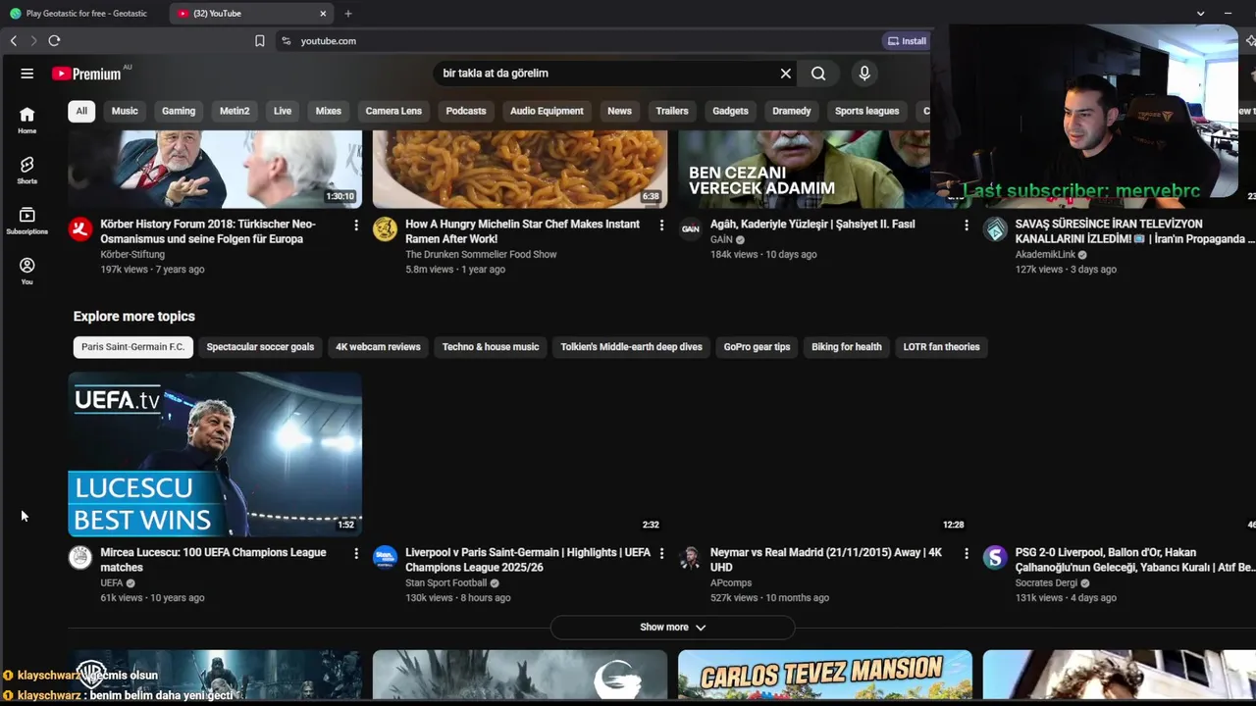Image resolution: width=1256 pixels, height=706 pixels.
Task: Click the bookmark icon beside address bar
Action: point(260,41)
